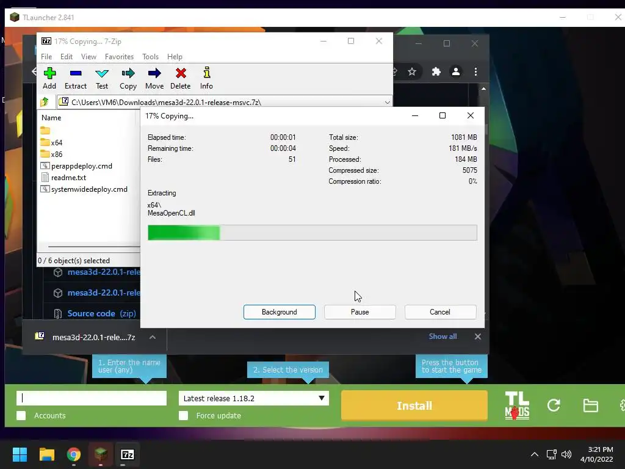Click the network icon in system tray
Viewport: 625px width, 469px height.
click(x=551, y=454)
